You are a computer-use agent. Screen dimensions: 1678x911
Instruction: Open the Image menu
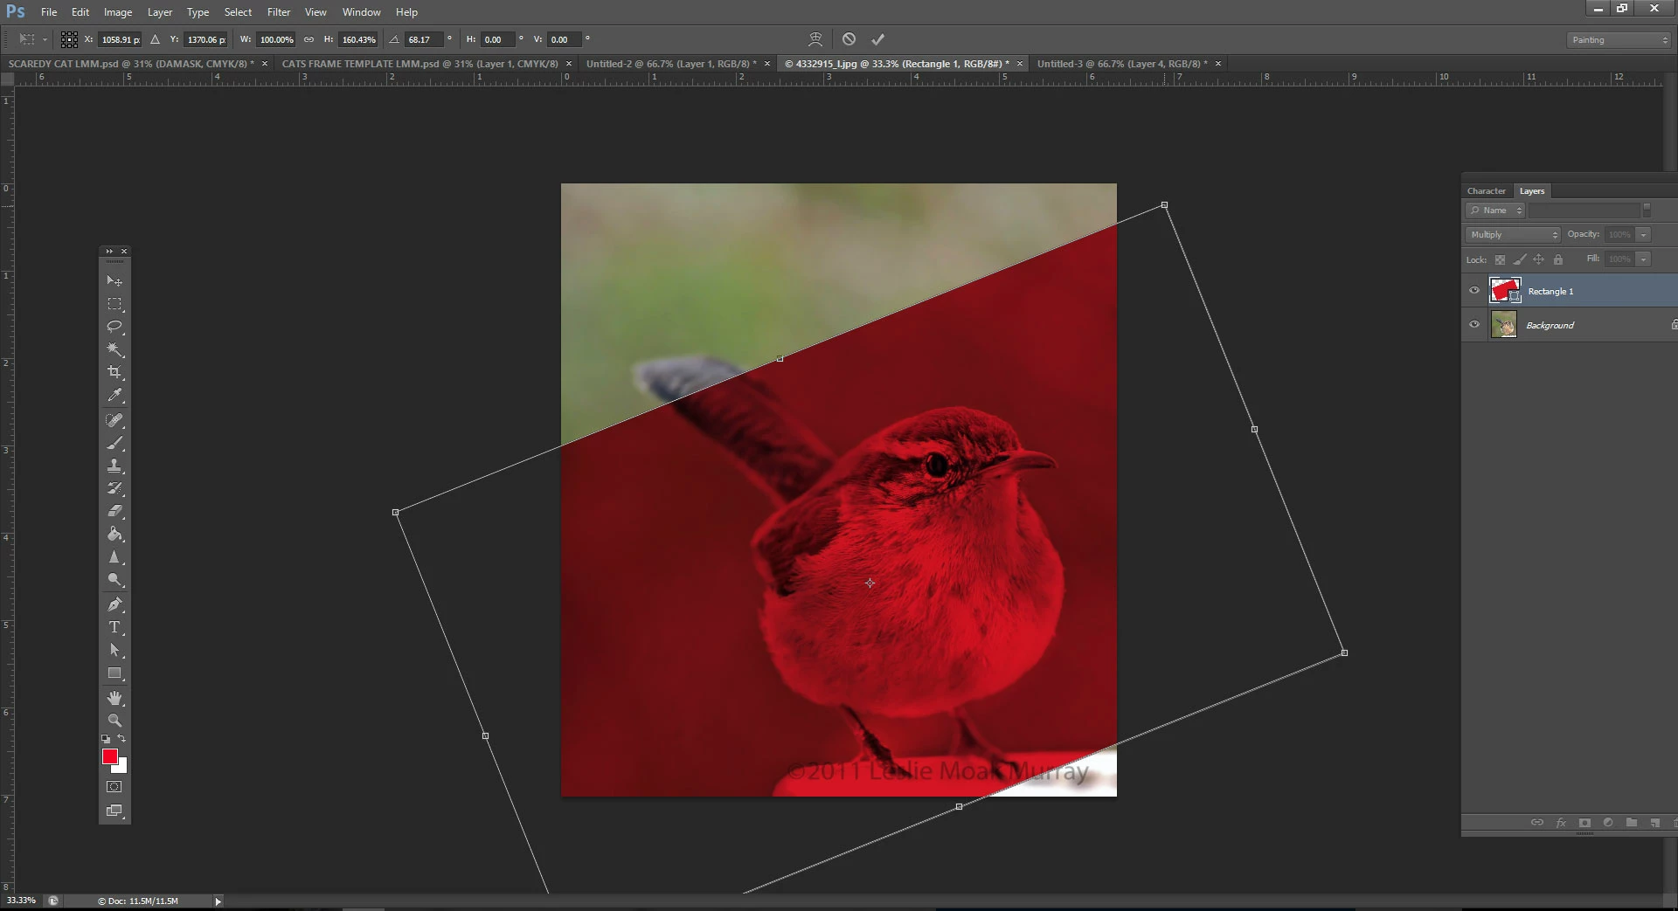pyautogui.click(x=118, y=12)
